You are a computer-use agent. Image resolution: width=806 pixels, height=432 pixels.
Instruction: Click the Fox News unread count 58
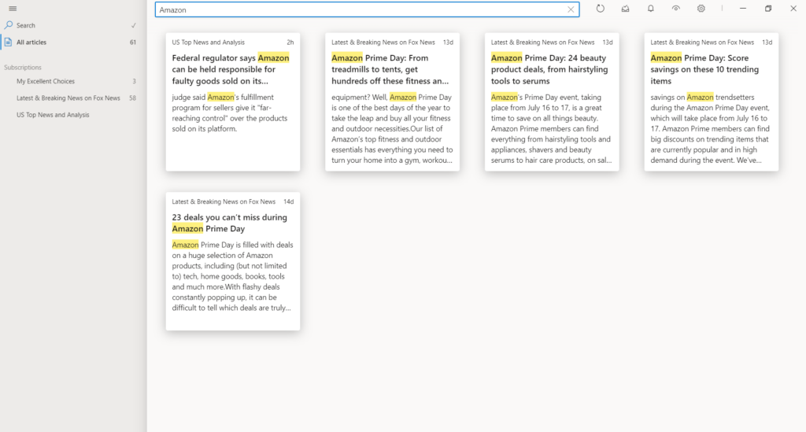(132, 98)
